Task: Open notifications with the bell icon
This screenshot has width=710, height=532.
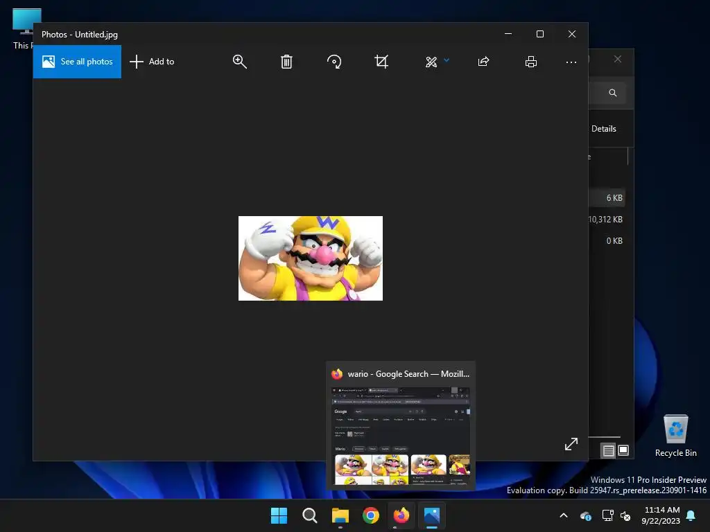Action: 691,515
